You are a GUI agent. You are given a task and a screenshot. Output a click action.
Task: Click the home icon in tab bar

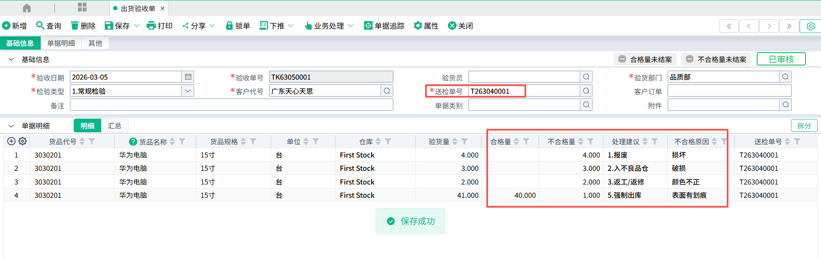pyautogui.click(x=27, y=8)
